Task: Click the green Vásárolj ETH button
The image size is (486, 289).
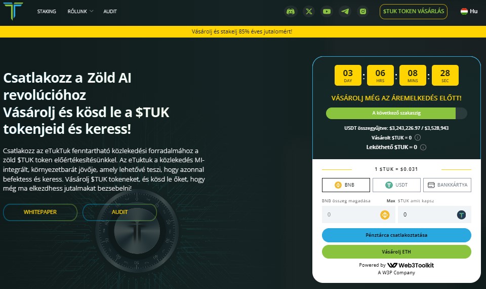Action: [x=396, y=252]
